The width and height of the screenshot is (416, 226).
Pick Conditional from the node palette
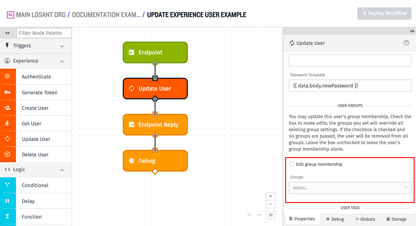(36, 185)
